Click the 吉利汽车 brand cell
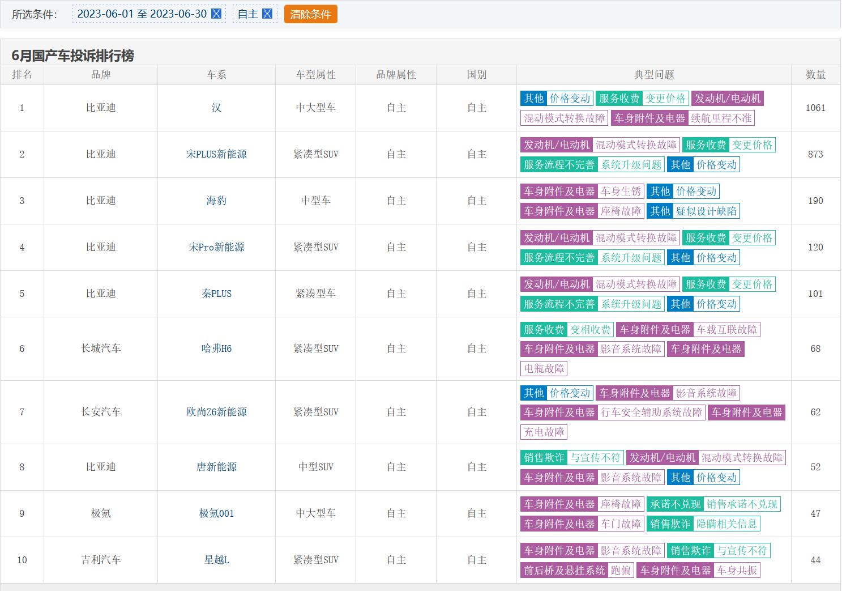This screenshot has height=591, width=842. [x=101, y=560]
